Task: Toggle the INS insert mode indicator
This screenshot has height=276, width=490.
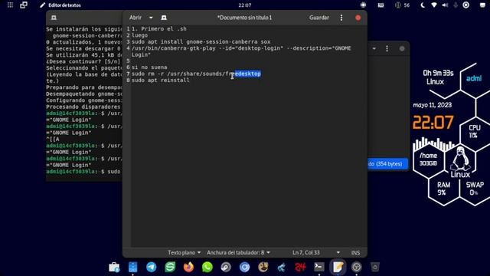Action: 355,252
